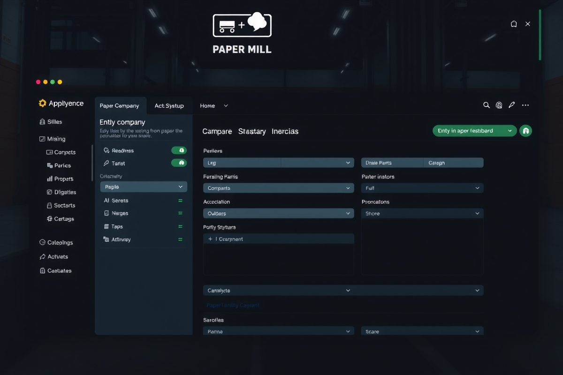This screenshot has height=375, width=563.
Task: Expand the Comparts dropdown
Action: coord(279,188)
